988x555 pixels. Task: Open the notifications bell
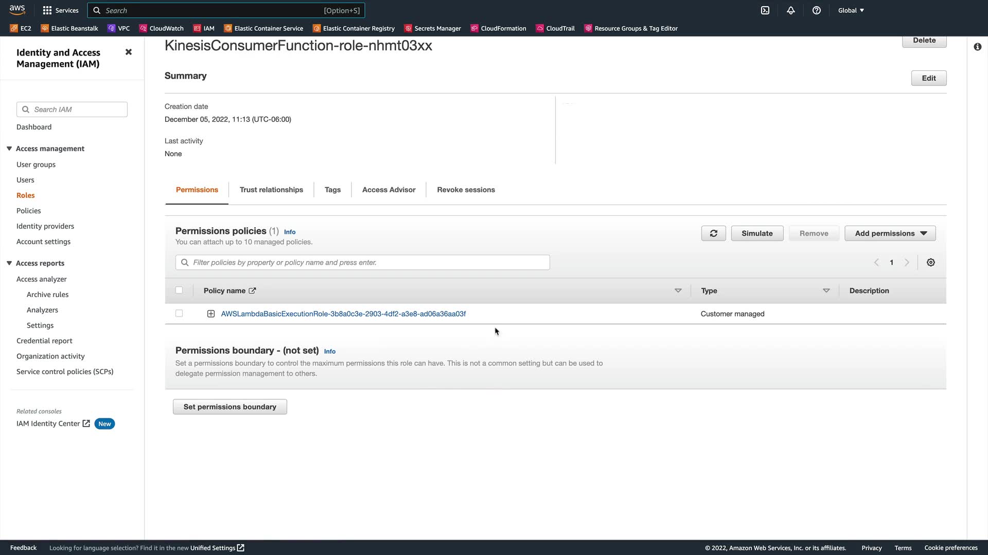point(791,10)
